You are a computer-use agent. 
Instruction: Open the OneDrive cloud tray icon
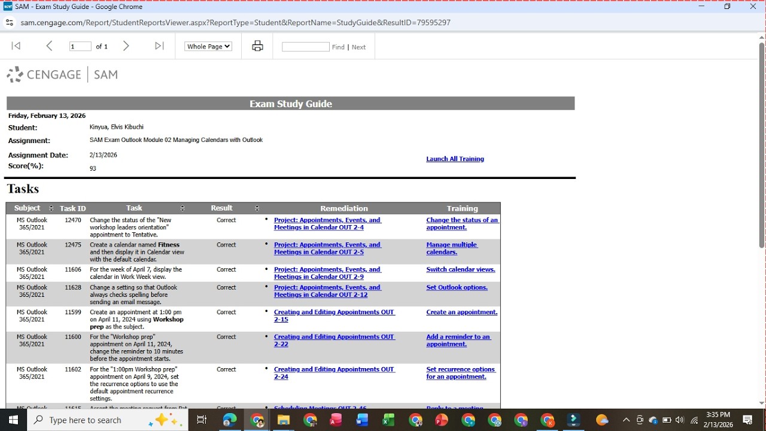pos(653,420)
